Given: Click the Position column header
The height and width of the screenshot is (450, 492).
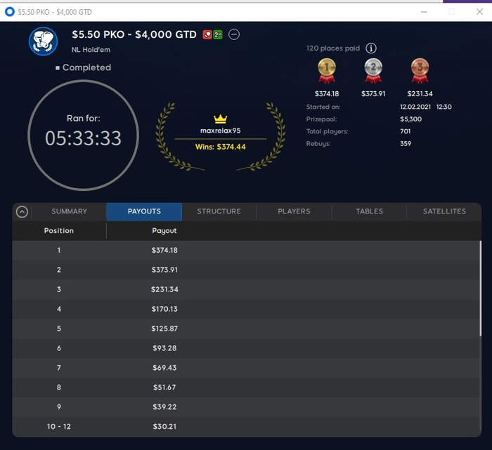Looking at the screenshot, I should 59,231.
